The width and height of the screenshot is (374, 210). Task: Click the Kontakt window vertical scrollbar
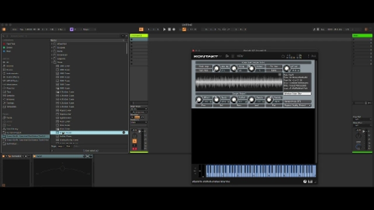[316, 111]
